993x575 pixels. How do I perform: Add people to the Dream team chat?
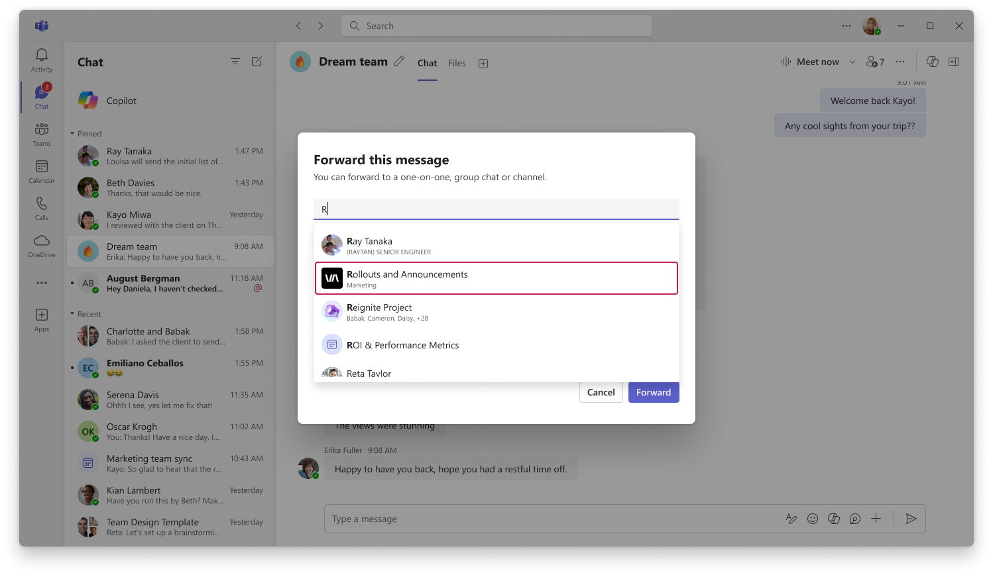click(874, 61)
